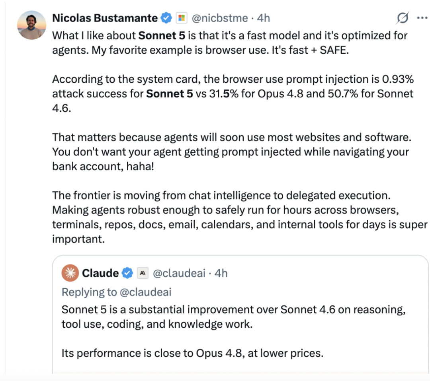Click the first bold Sonnet 5 text
This screenshot has height=381, width=430.
coord(162,36)
